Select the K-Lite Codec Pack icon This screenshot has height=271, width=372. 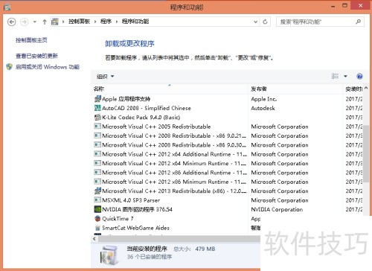click(97, 117)
